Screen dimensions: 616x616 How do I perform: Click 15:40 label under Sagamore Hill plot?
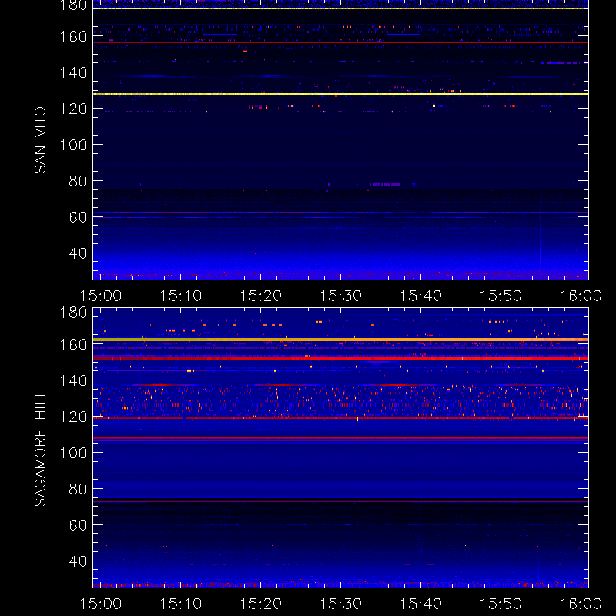[x=420, y=604]
